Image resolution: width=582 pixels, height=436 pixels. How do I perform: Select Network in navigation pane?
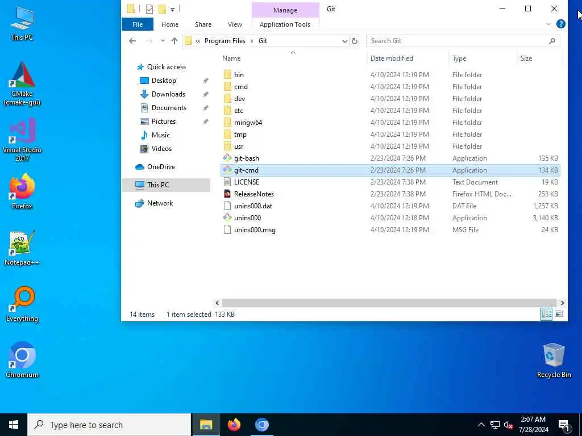click(160, 203)
